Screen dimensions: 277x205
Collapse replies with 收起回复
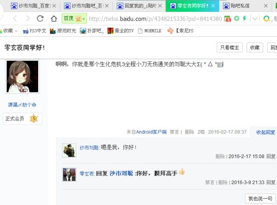pyautogui.click(x=266, y=132)
